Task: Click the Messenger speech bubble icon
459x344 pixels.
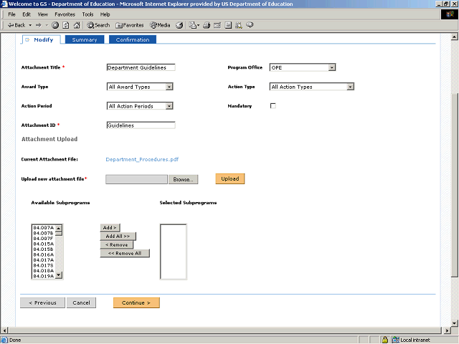Action: coord(250,25)
